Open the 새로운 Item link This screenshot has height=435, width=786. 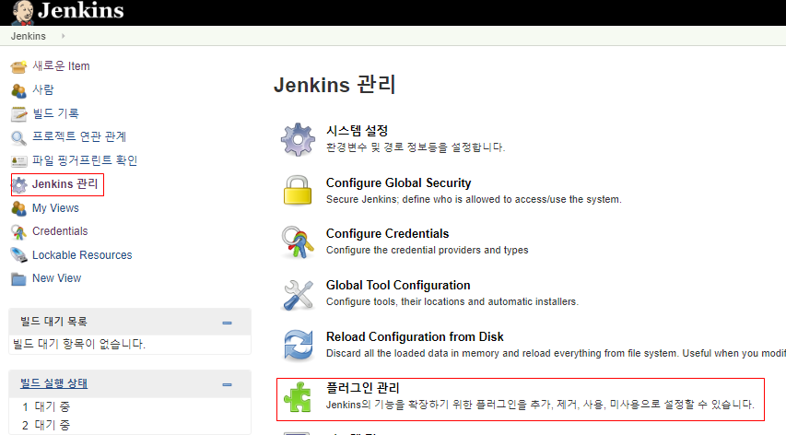[x=61, y=65]
